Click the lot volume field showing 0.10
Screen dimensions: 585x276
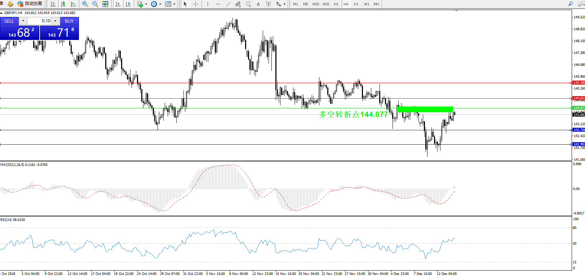coord(40,21)
